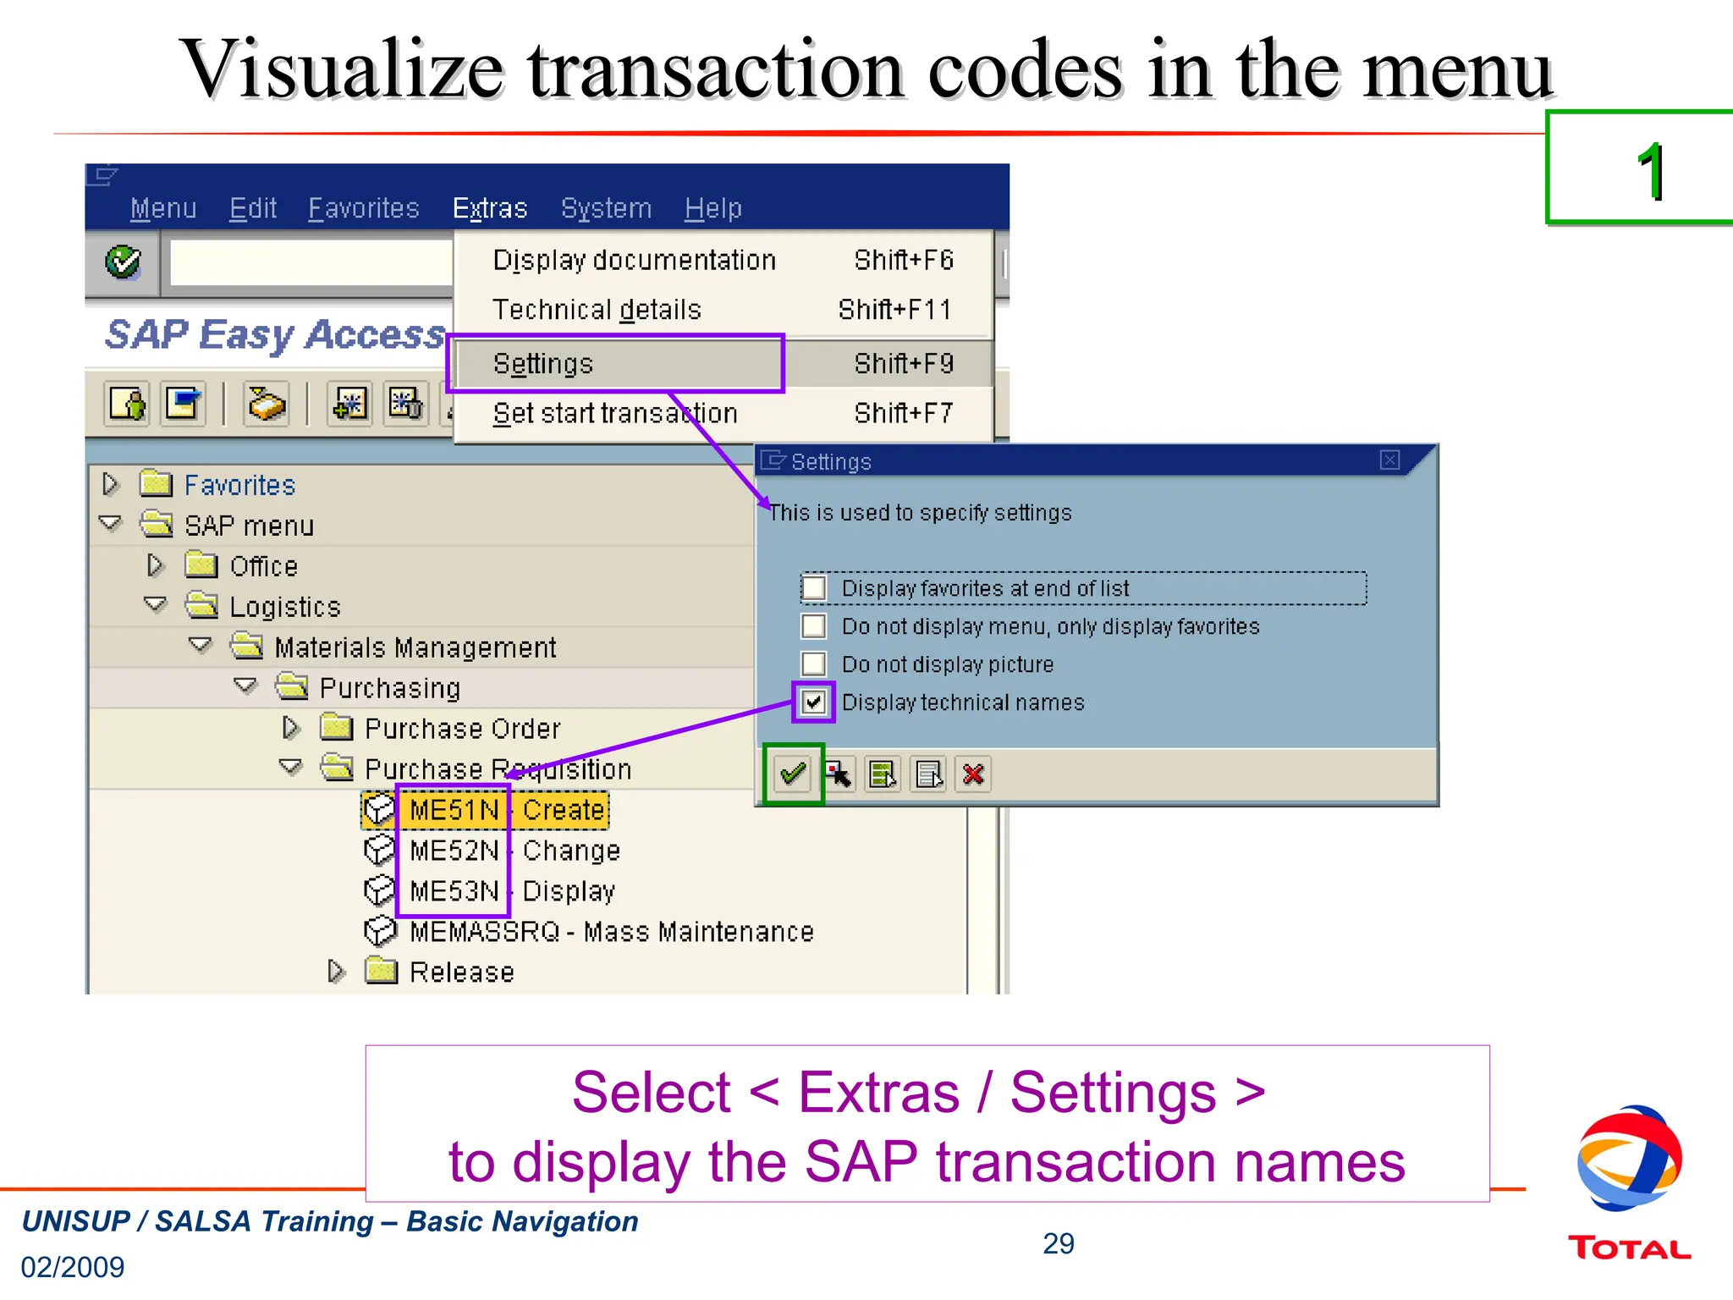Screen dimensions: 1733x1300
Task: Click the Purchase Order folder icon
Action: [337, 728]
